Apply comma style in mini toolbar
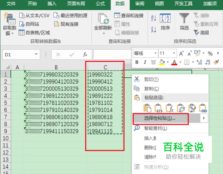The width and height of the screenshot is (223, 174). 218,53
